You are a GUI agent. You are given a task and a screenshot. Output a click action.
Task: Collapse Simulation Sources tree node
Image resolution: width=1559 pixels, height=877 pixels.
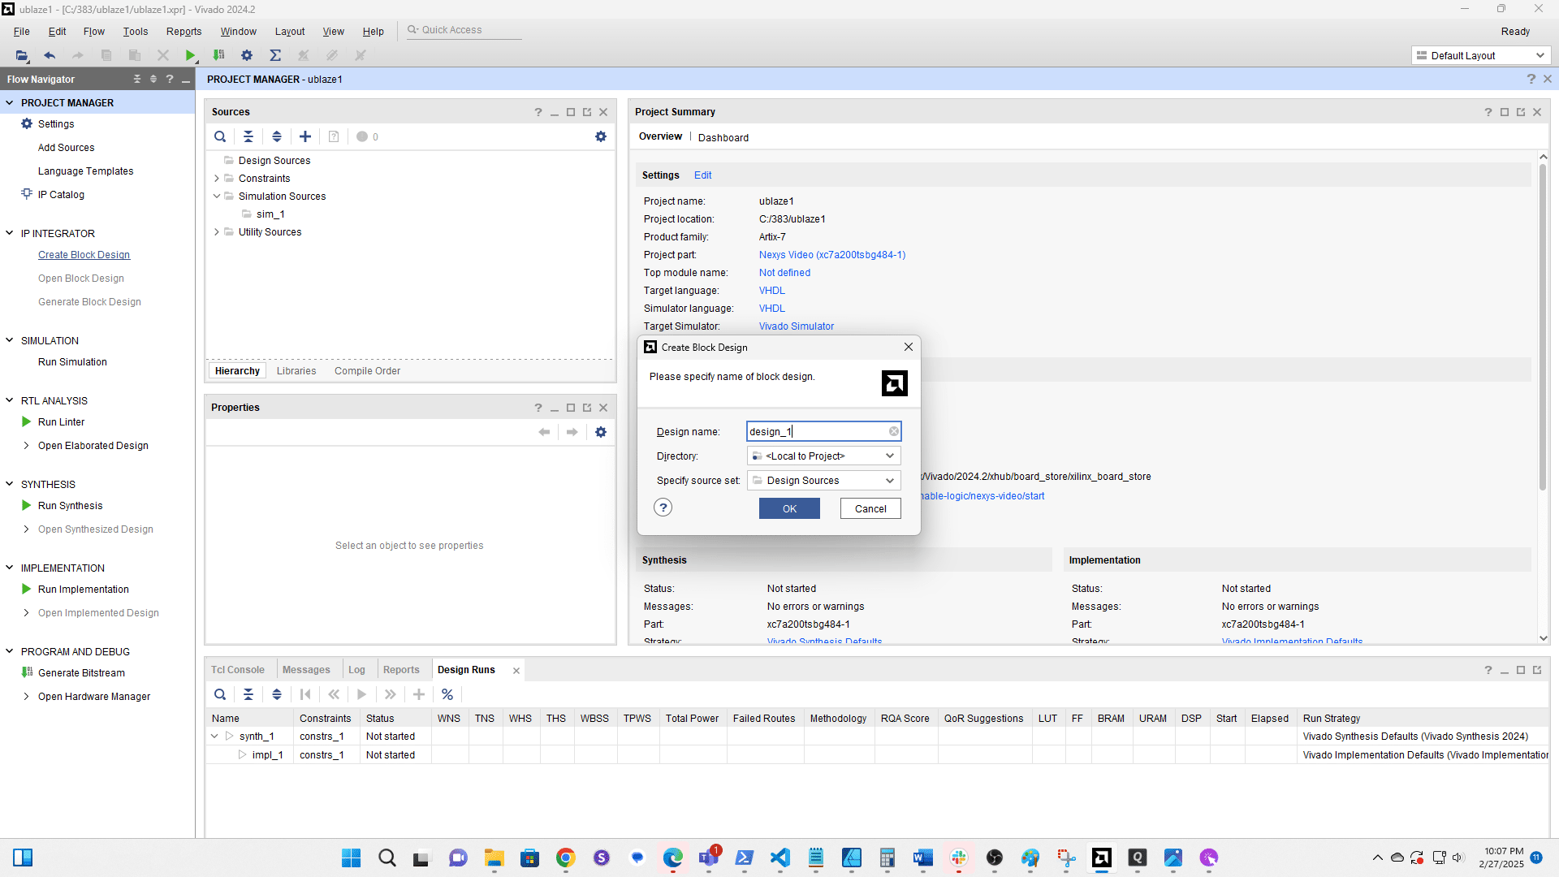[217, 197]
